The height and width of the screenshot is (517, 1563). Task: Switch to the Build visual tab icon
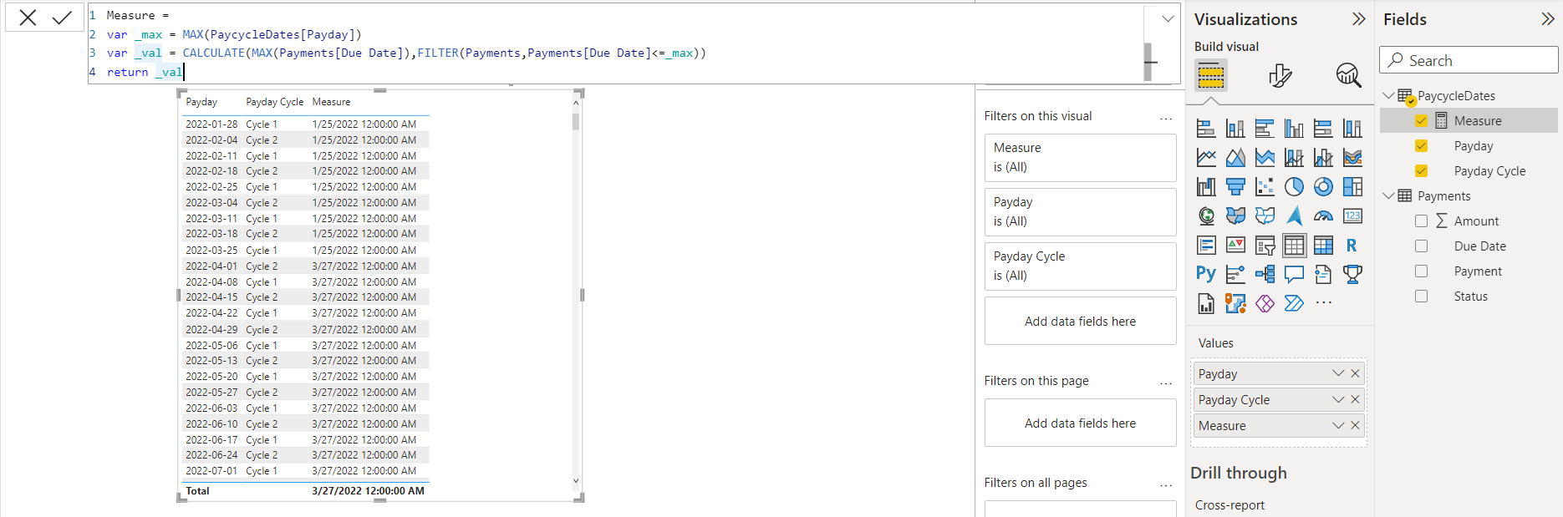click(x=1210, y=76)
